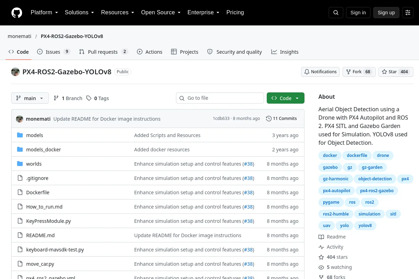Star this repository
419x279 pixels.
(396, 72)
